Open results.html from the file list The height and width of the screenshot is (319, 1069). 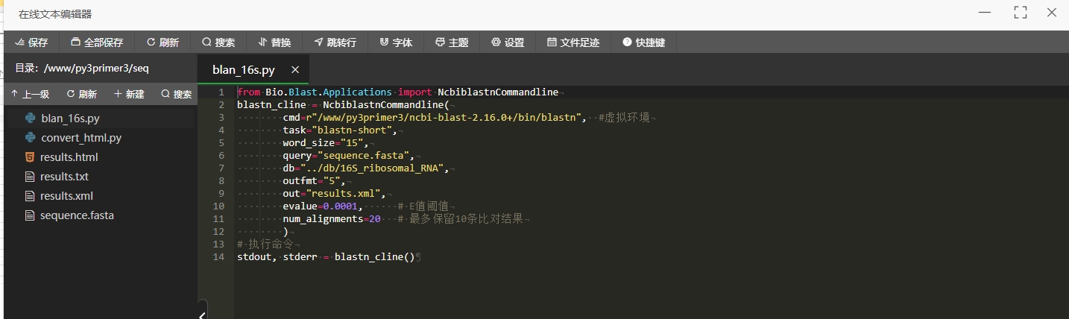click(x=69, y=157)
